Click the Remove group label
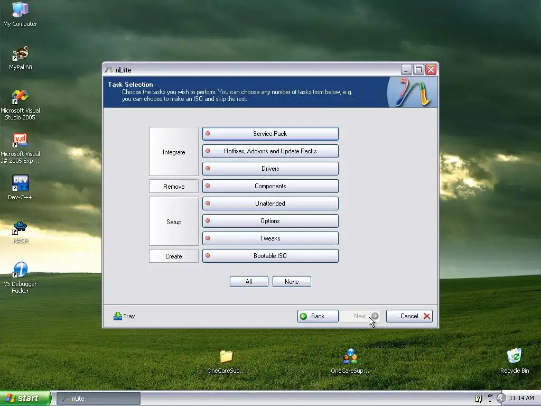This screenshot has width=541, height=406. 174,187
